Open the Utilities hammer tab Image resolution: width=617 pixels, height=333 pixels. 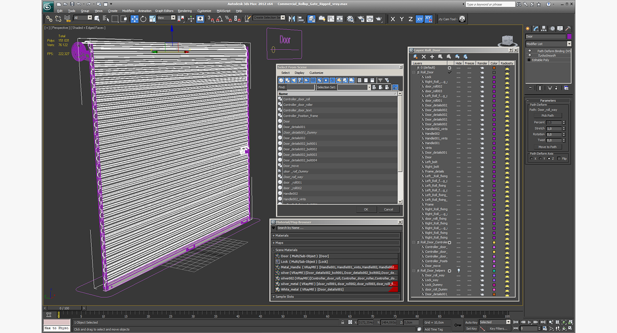tap(568, 29)
